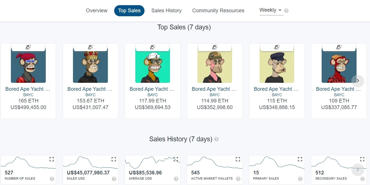Click the Top Sales (7 days) heading
This screenshot has width=370, height=185.
pos(184,27)
